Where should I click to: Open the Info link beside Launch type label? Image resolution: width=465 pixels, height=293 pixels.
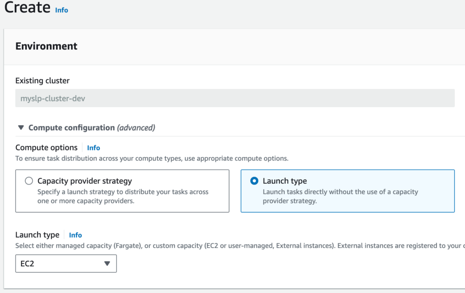75,235
